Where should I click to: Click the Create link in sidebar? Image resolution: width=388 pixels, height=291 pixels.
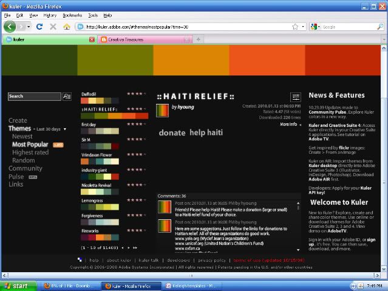(18, 121)
